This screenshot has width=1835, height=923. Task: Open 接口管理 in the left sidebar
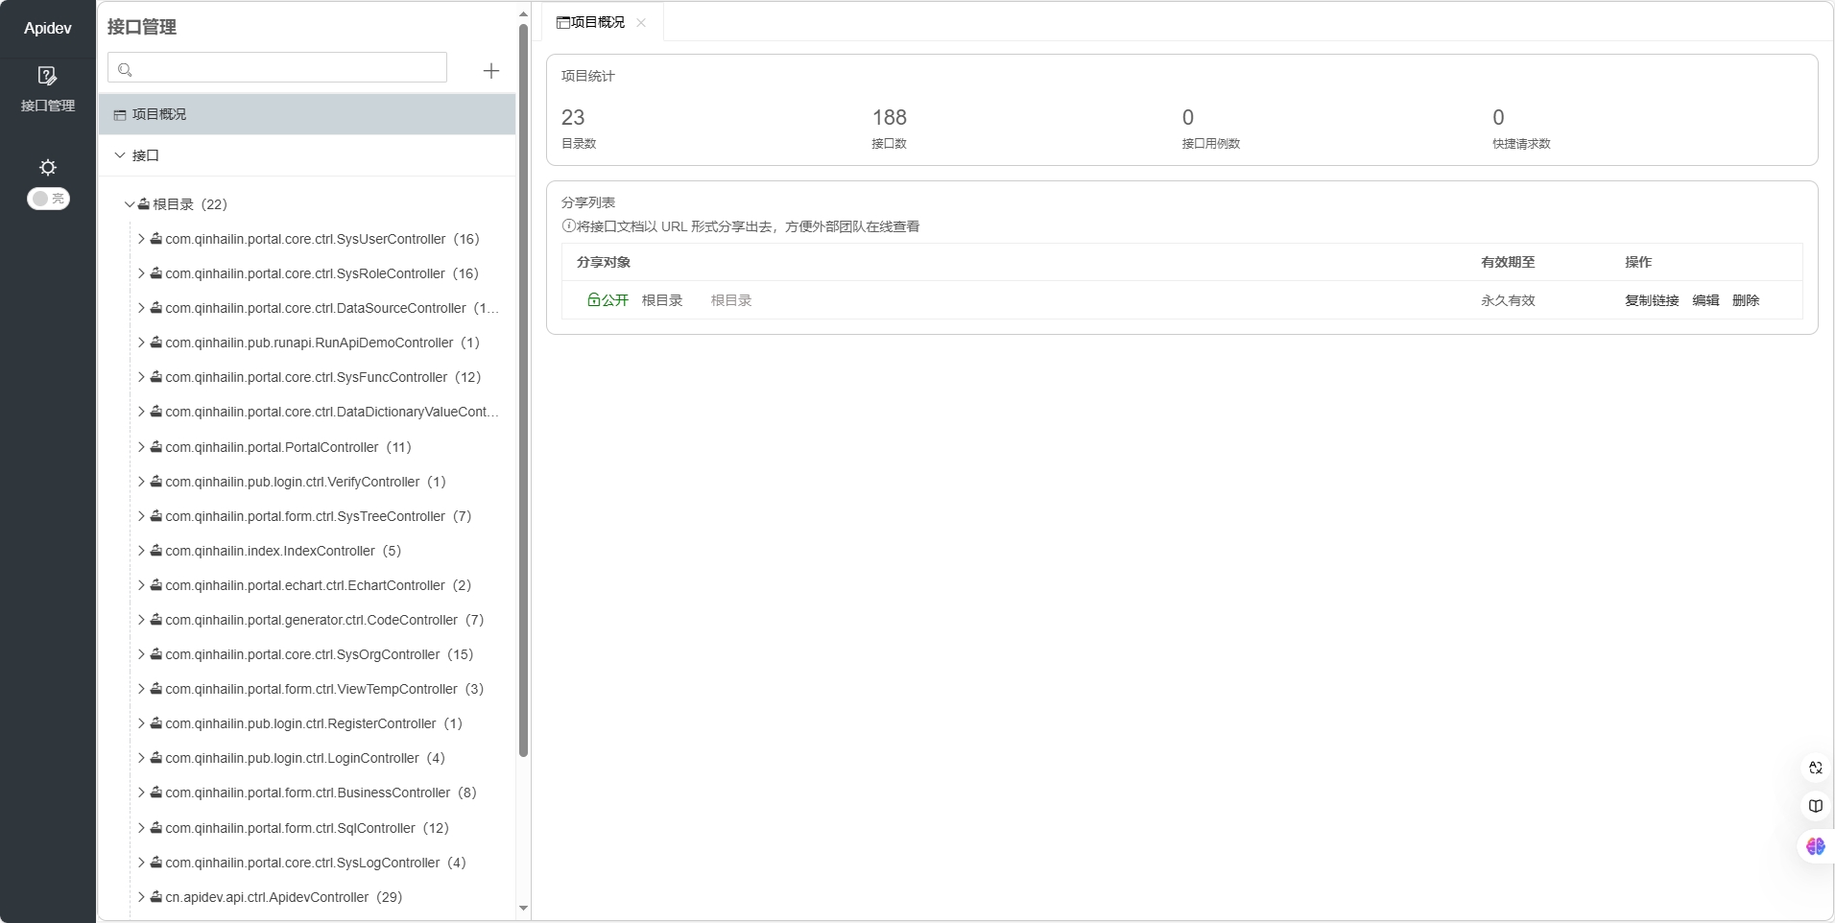(47, 88)
